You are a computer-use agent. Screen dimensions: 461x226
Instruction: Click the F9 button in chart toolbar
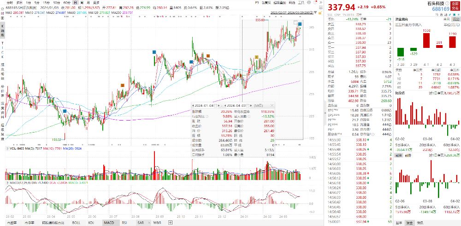(x=257, y=2)
